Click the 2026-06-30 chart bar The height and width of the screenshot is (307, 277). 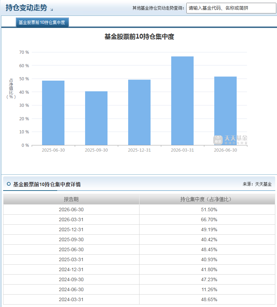[226, 111]
